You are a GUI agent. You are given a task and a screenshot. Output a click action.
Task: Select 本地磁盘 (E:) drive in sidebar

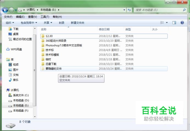tap(19, 105)
